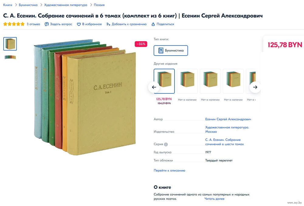This screenshot has height=206, width=304.
Task: Open publisher link Художественная литература. Москва
Action: (x=227, y=129)
